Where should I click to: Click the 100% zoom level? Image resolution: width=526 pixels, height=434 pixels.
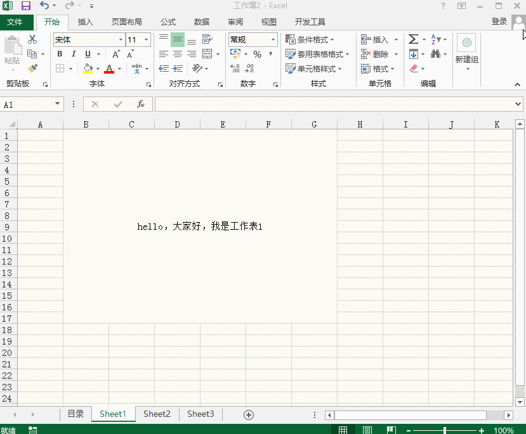[504, 430]
